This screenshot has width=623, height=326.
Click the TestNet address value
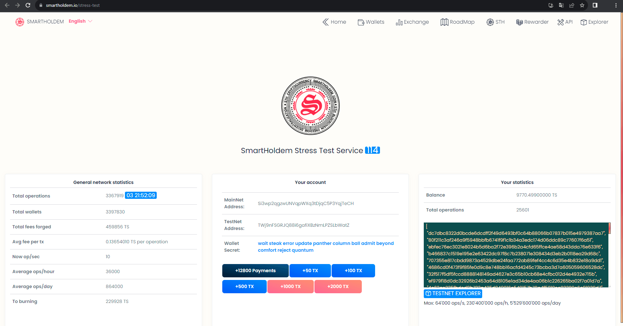click(303, 225)
